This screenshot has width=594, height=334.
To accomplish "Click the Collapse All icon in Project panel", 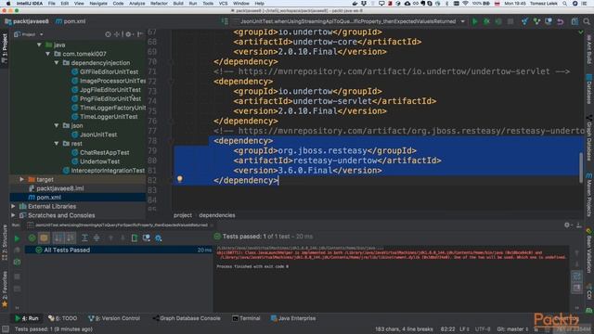I will pyautogui.click(x=117, y=34).
